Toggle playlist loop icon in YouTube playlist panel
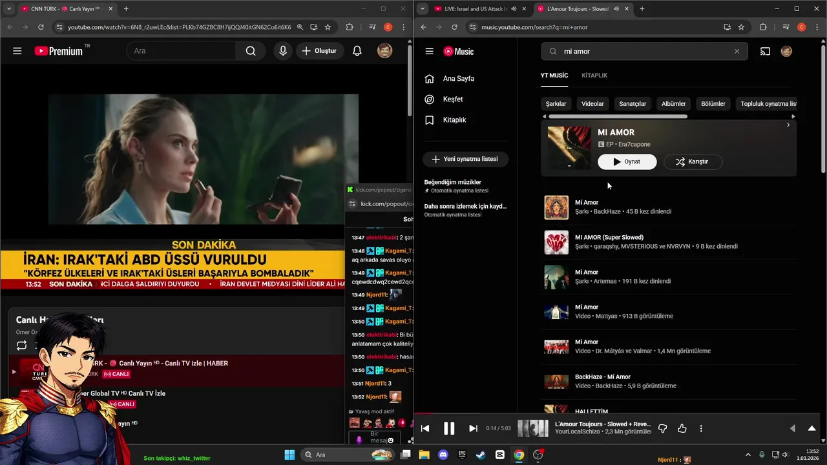The image size is (827, 465). [x=22, y=346]
